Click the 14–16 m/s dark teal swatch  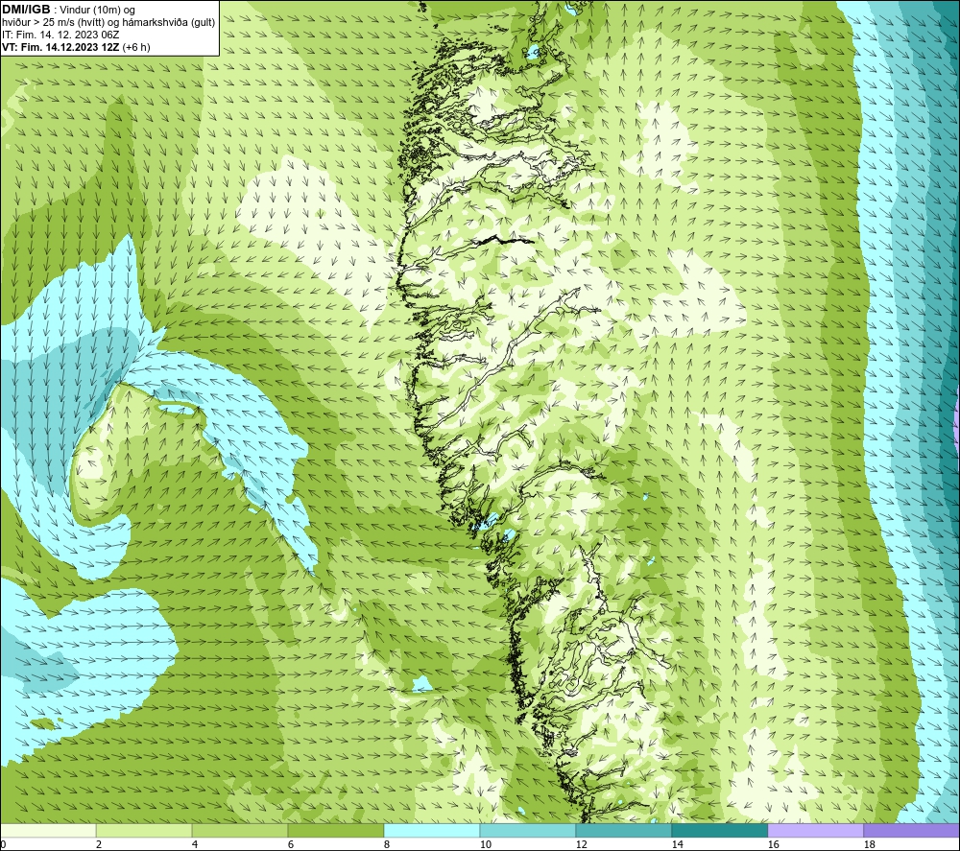pyautogui.click(x=720, y=830)
